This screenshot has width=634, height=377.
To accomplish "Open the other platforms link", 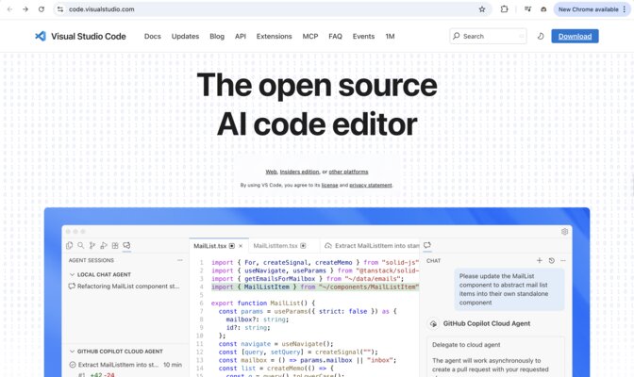I will click(348, 172).
